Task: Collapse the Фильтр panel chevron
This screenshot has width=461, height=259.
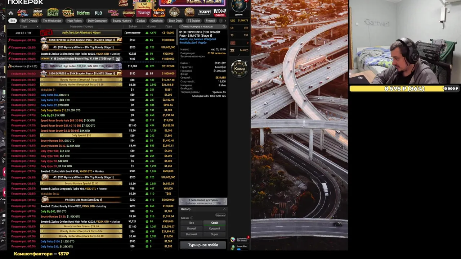Action: (224, 209)
